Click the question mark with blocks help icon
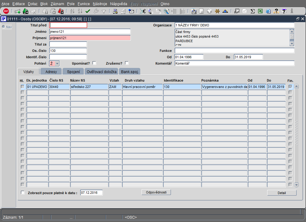306x222 pixels. 276,11
